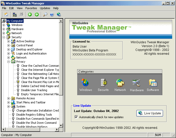Open the Security category padlock icon

click(103, 82)
